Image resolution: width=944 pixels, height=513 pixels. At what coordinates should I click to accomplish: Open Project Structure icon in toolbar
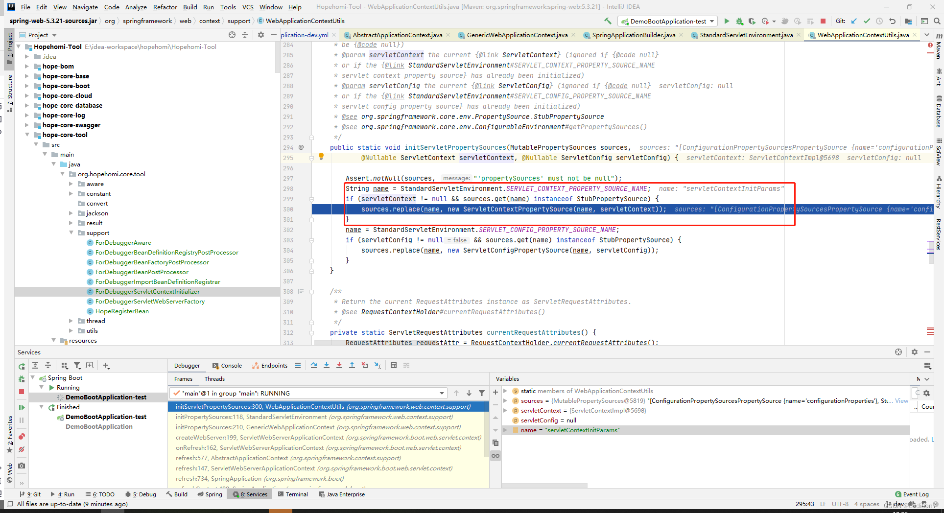point(908,21)
